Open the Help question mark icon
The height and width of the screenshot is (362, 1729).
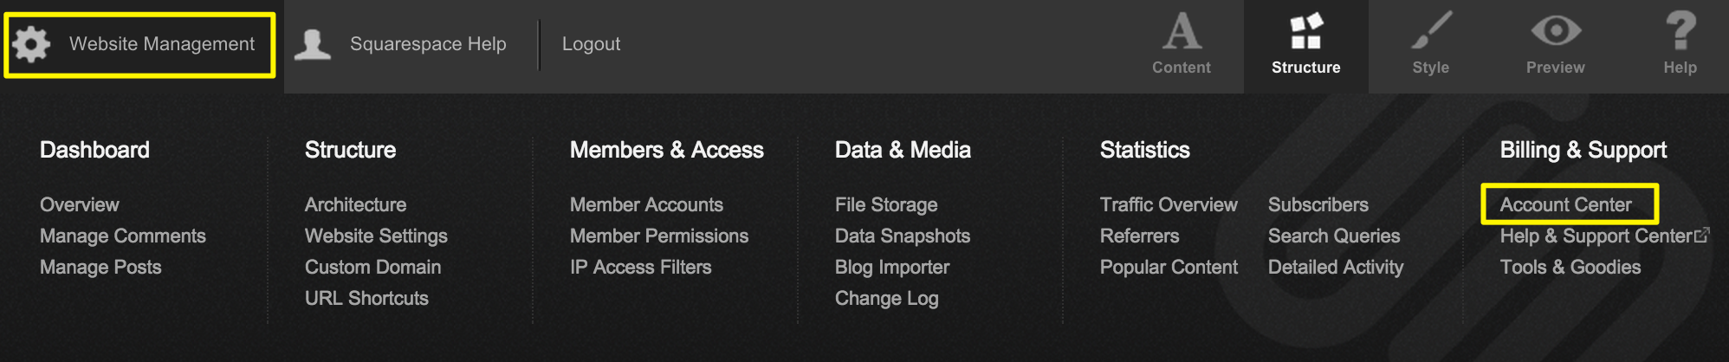(1680, 32)
